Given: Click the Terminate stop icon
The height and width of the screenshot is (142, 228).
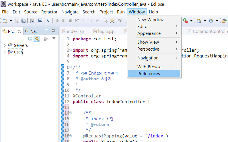Looking at the screenshot, I should click(70, 21).
